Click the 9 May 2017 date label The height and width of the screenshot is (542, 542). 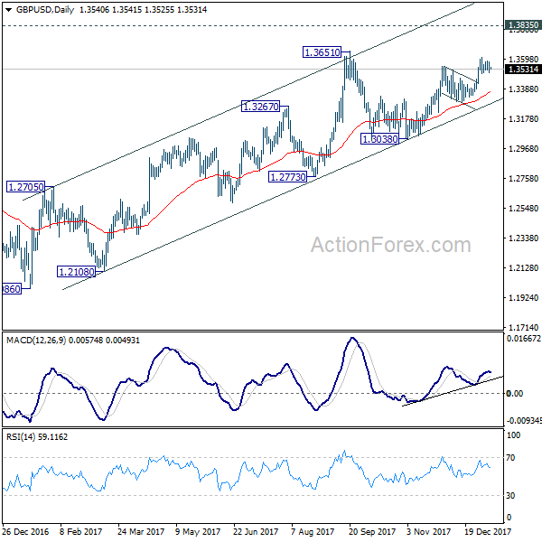(198, 532)
